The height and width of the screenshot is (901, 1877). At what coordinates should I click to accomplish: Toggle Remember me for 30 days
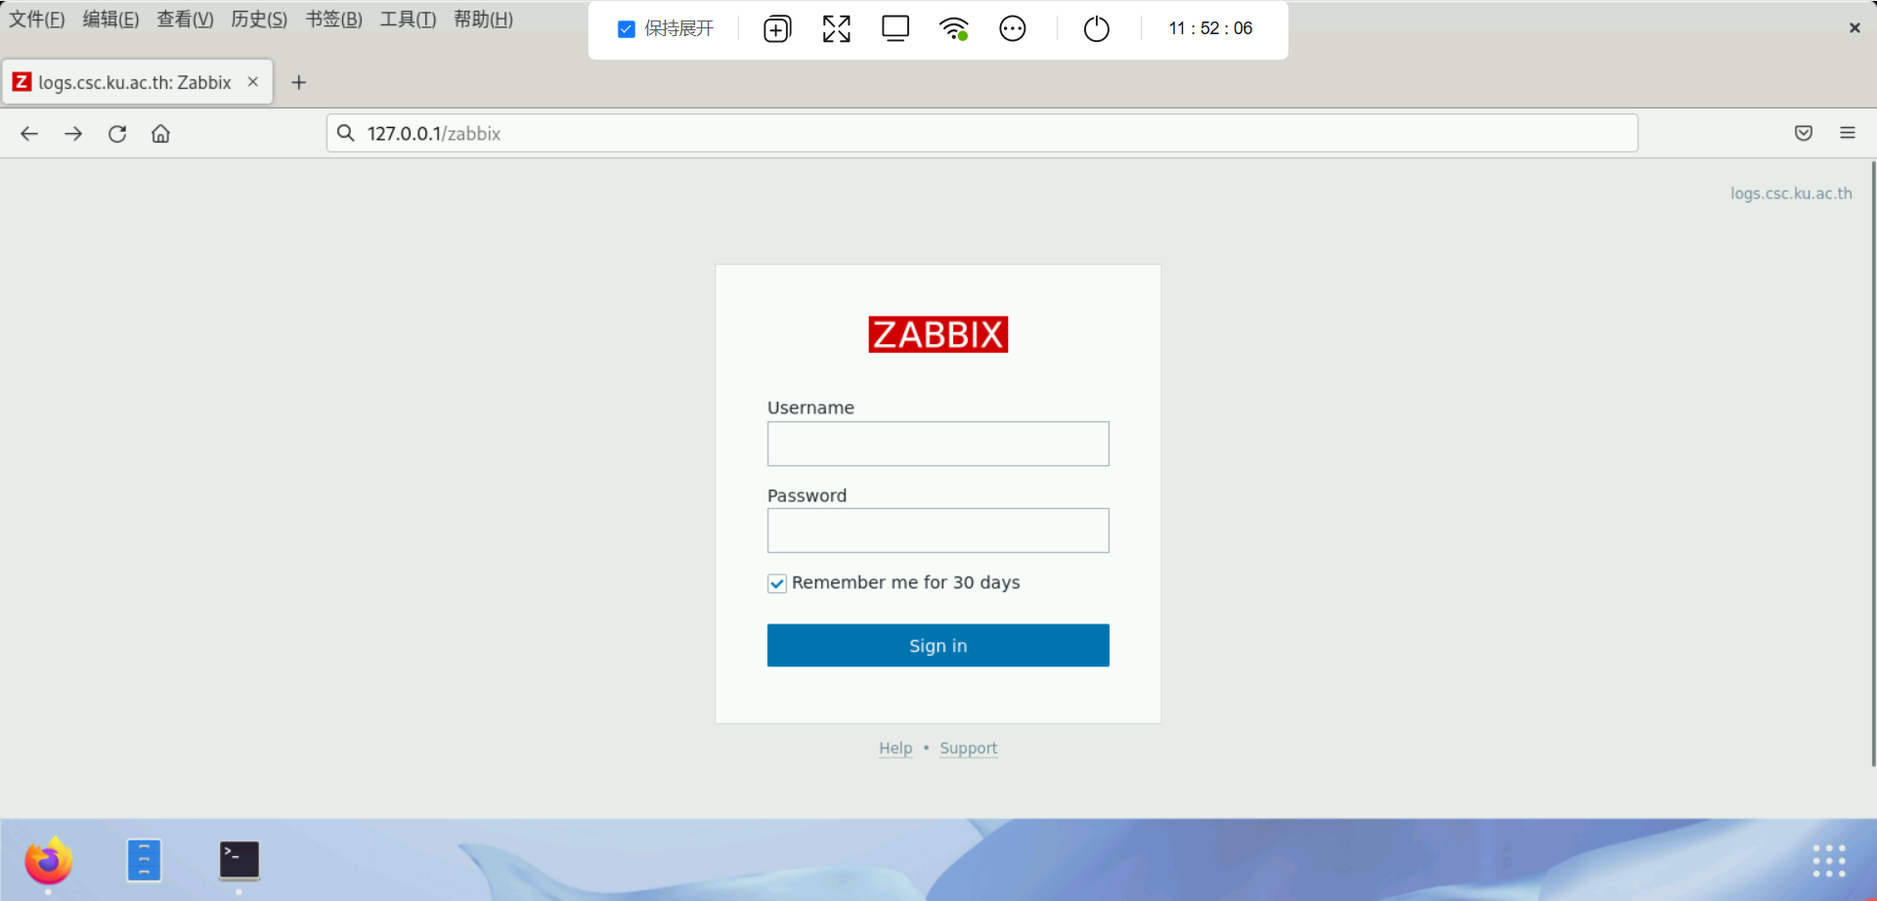click(x=777, y=583)
